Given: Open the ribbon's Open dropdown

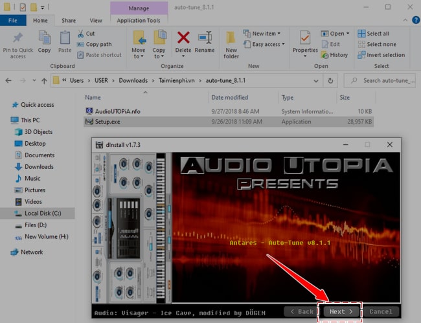Looking at the screenshot, I should pyautogui.click(x=335, y=34).
